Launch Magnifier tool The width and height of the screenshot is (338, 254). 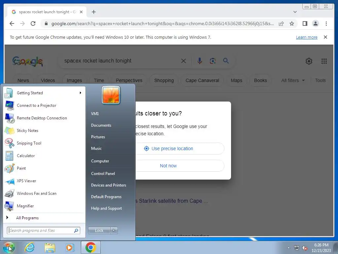click(x=44, y=206)
